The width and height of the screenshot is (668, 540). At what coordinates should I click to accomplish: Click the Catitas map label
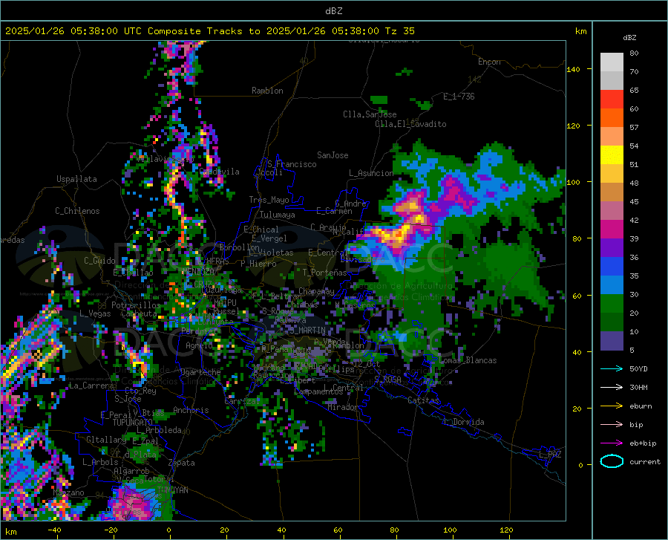423,400
